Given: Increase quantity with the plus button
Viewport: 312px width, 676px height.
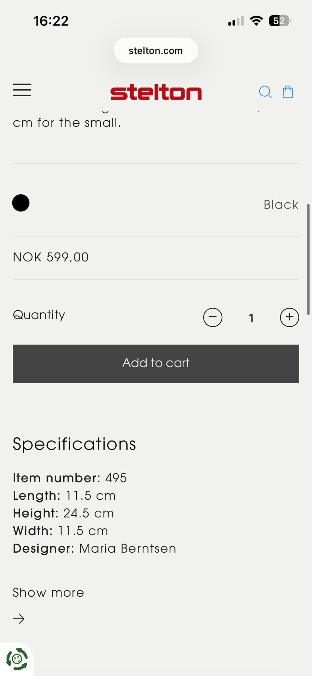Looking at the screenshot, I should (289, 317).
